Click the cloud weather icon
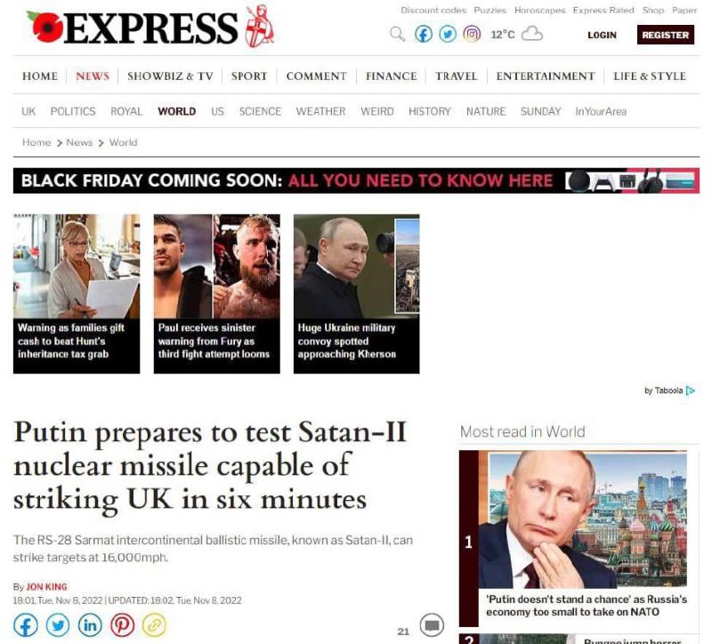712x644 pixels. pyautogui.click(x=531, y=34)
